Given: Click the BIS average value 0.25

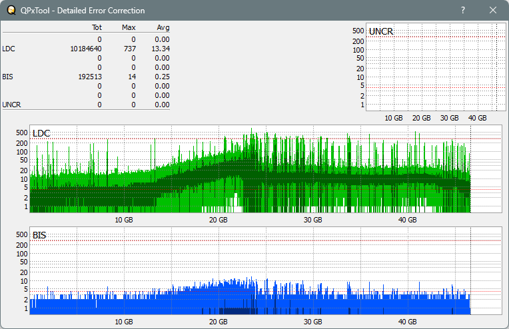Looking at the screenshot, I should click(163, 77).
